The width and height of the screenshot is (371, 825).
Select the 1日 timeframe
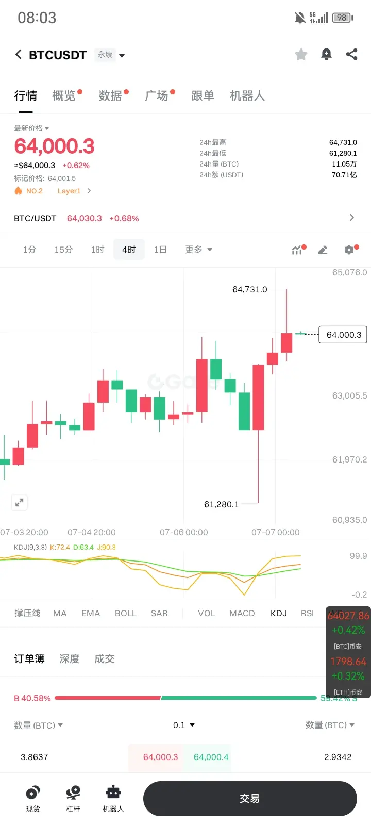160,250
